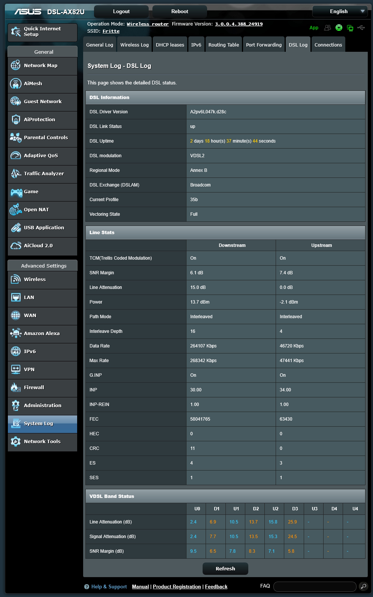Click the IPv6 sidebar icon
This screenshot has height=597, width=373.
pyautogui.click(x=16, y=351)
